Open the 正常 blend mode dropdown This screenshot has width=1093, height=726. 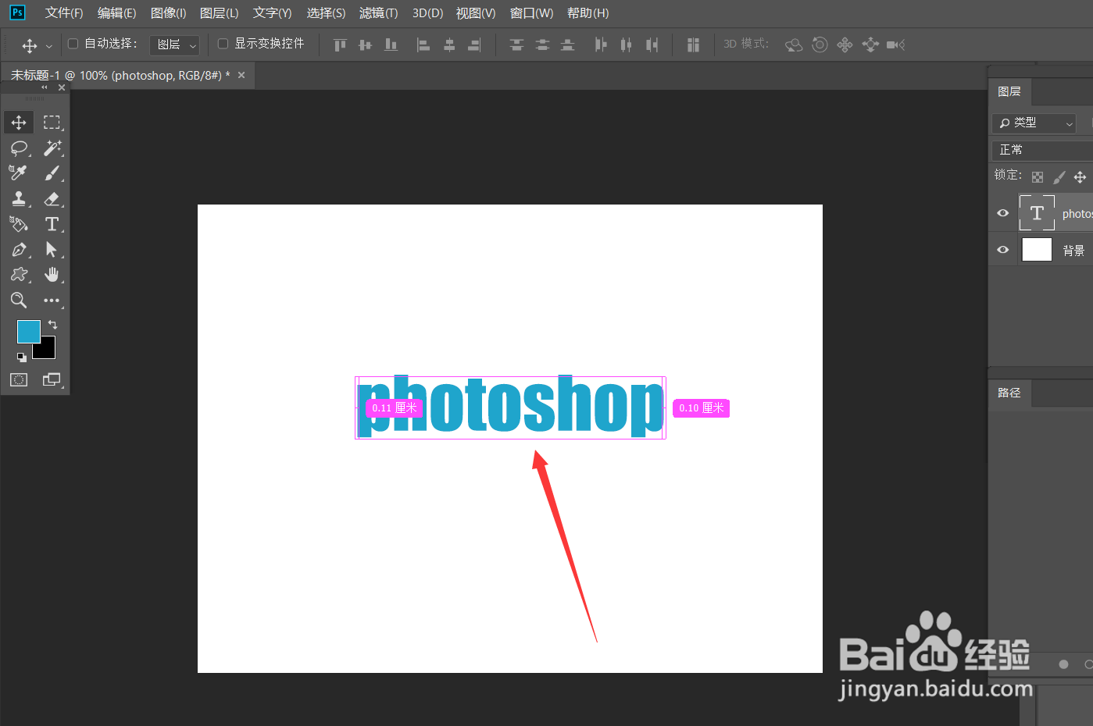pyautogui.click(x=1042, y=150)
